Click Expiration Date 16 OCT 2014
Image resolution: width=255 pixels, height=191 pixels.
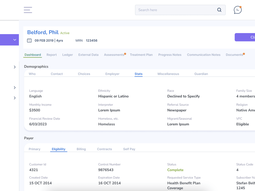(x=109, y=183)
